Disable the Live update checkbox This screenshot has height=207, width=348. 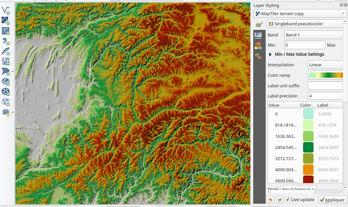[288, 199]
